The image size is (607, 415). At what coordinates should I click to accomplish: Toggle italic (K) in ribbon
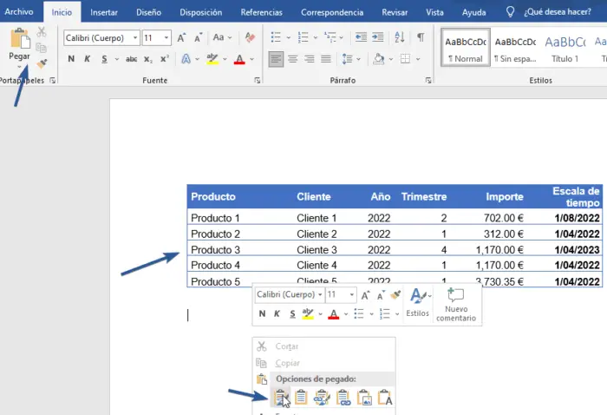[x=87, y=59]
